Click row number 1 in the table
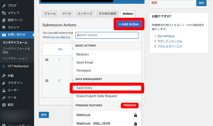This screenshot has width=213, height=126. (59, 60)
